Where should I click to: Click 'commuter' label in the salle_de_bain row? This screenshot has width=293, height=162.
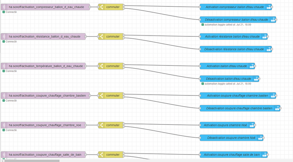(x=113, y=155)
